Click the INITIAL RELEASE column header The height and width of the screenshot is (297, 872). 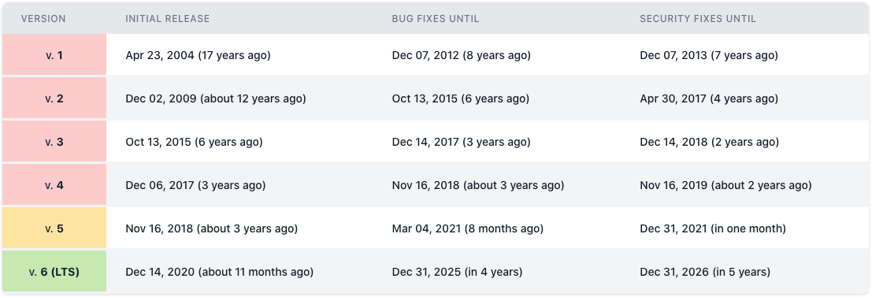click(168, 19)
